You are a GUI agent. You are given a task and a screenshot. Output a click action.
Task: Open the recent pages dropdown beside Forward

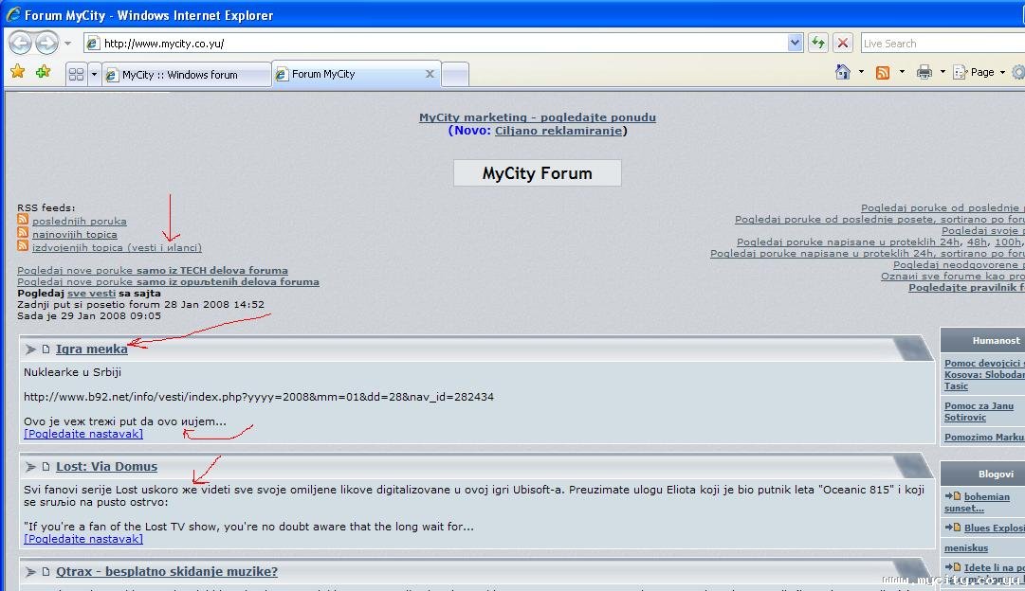tap(68, 44)
